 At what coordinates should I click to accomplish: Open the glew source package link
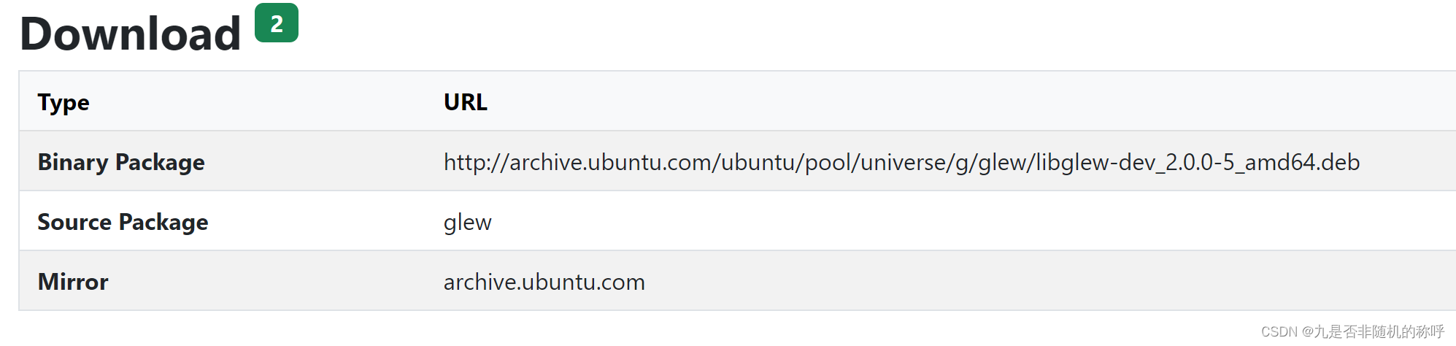(468, 222)
